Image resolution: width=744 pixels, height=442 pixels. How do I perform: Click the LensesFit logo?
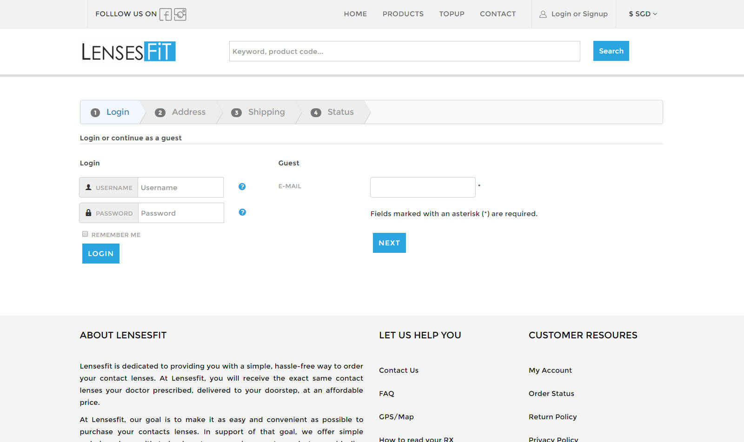point(129,52)
